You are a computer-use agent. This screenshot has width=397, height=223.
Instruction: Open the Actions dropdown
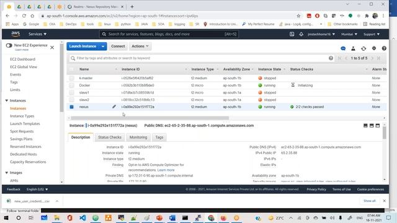pyautogui.click(x=140, y=46)
